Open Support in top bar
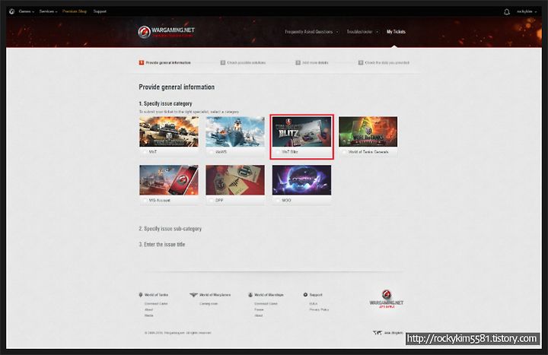The image size is (548, 355). (100, 11)
